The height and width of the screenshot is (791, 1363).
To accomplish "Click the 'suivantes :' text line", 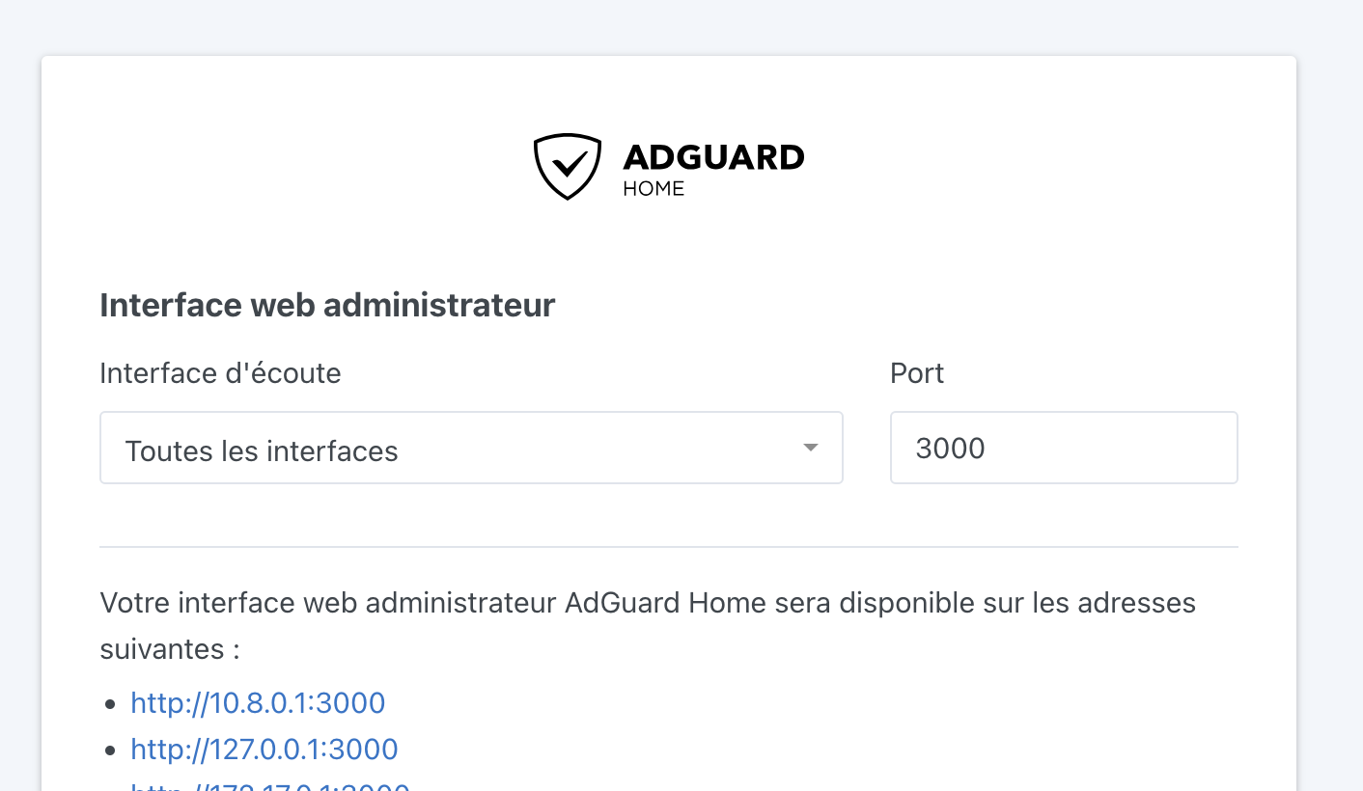I will (x=170, y=649).
